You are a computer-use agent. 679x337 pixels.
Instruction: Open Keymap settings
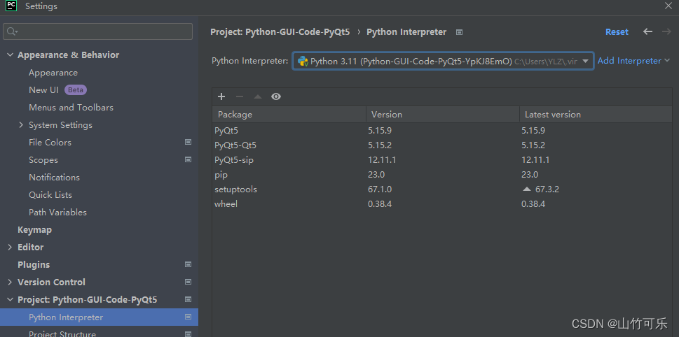point(34,230)
